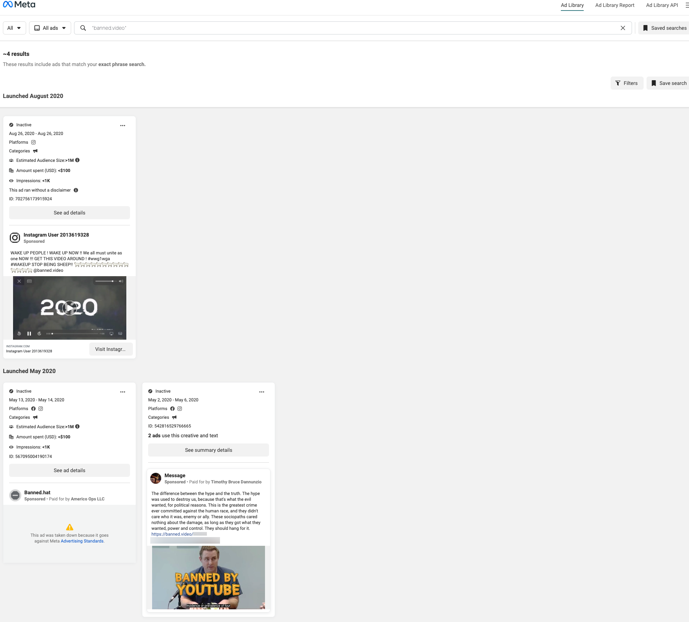Click See summary details button
The height and width of the screenshot is (622, 689).
tap(208, 450)
